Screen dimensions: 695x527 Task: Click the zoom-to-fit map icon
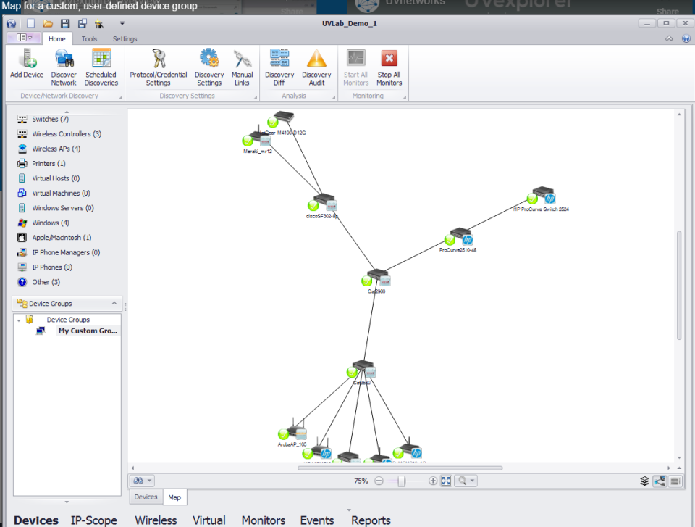click(446, 481)
